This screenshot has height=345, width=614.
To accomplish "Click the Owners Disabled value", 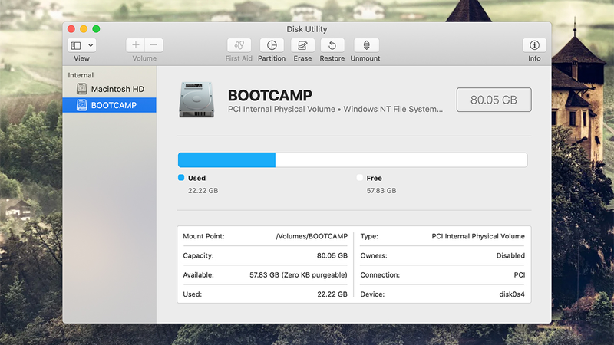I will pos(510,255).
